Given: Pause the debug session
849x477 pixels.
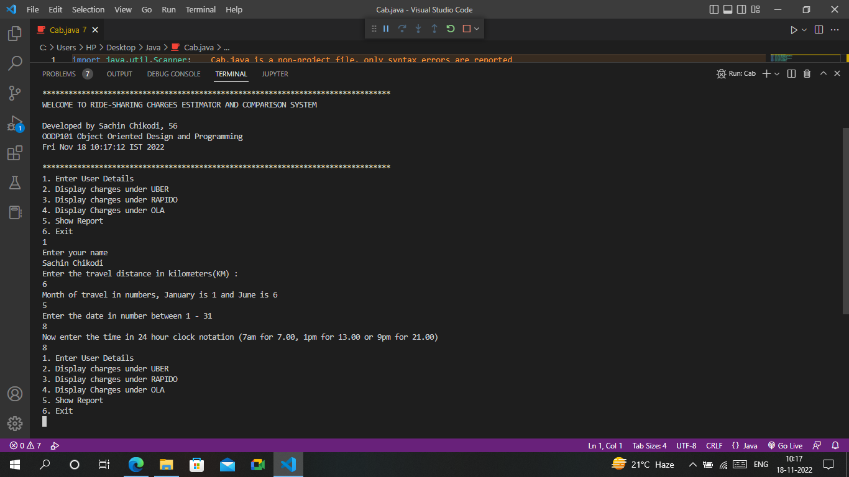Looking at the screenshot, I should (x=386, y=29).
